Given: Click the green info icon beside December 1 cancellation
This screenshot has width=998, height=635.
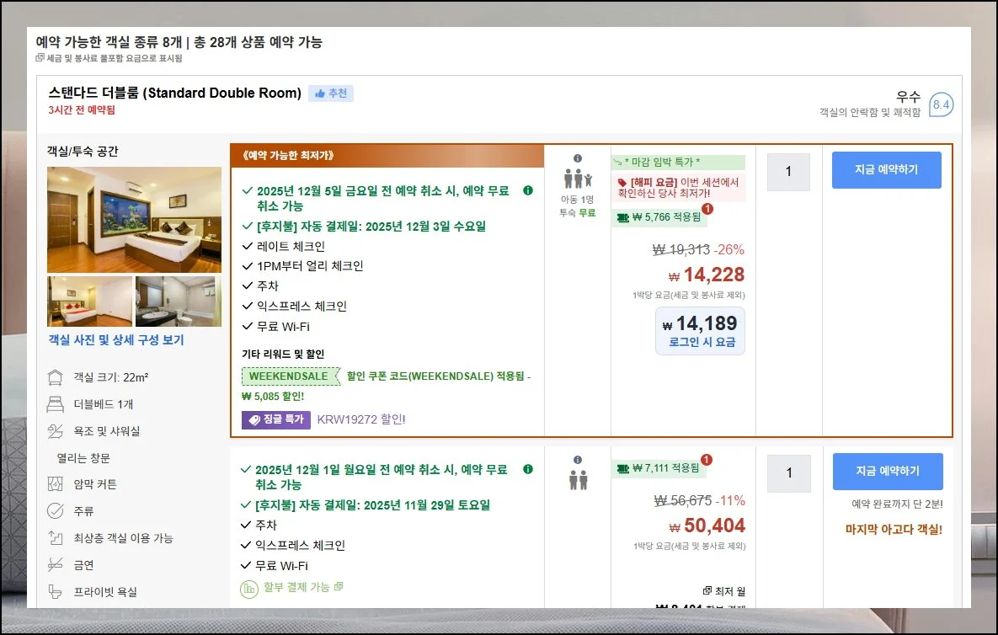Looking at the screenshot, I should [528, 469].
